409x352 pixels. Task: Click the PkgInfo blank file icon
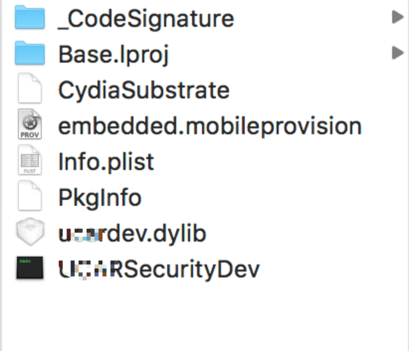[30, 195]
